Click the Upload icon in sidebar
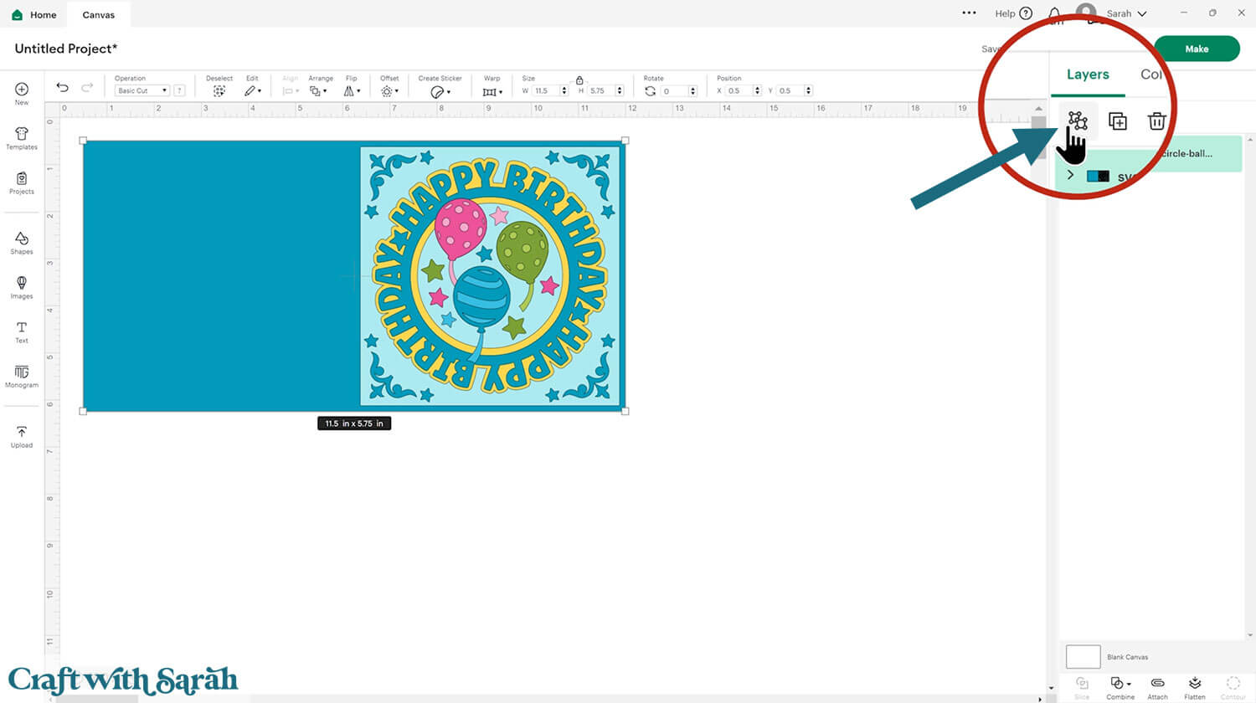The image size is (1256, 703). point(22,436)
